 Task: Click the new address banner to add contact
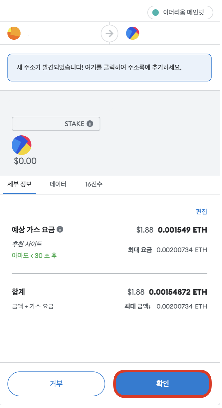[x=109, y=68]
